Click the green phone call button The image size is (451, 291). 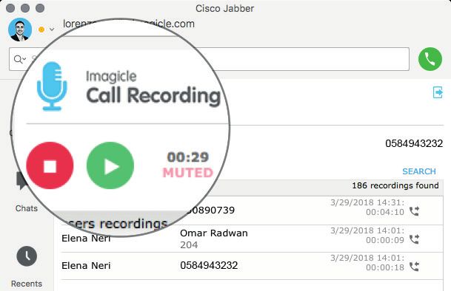pos(430,59)
